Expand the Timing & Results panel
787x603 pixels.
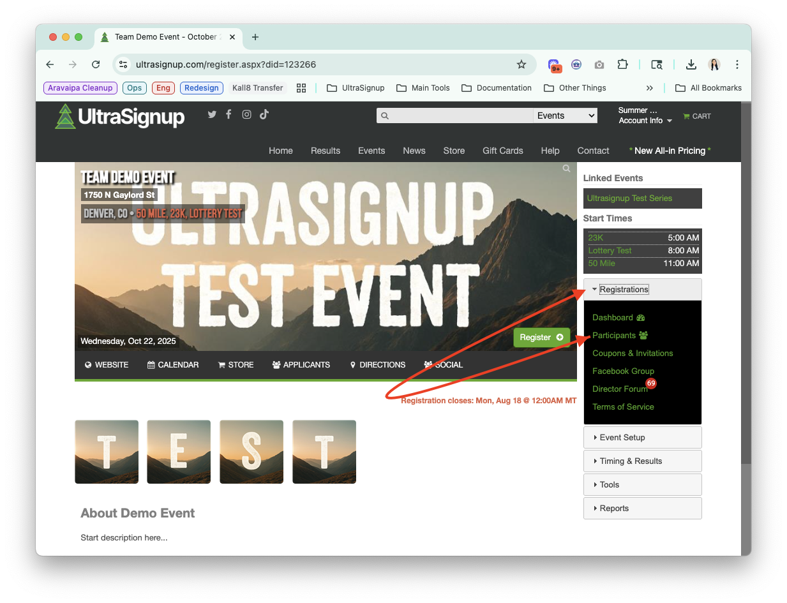click(642, 461)
